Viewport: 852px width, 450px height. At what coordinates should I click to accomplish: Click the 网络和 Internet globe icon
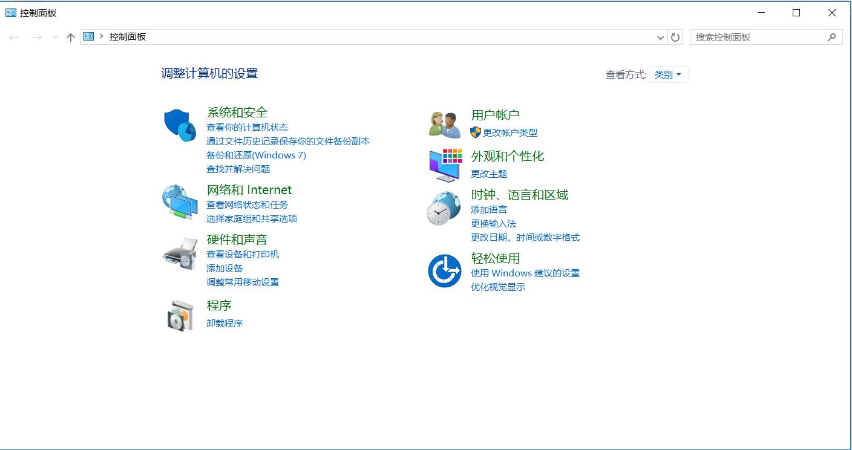179,203
